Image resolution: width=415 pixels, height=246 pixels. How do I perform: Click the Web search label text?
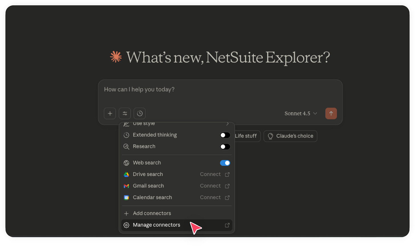(x=147, y=163)
